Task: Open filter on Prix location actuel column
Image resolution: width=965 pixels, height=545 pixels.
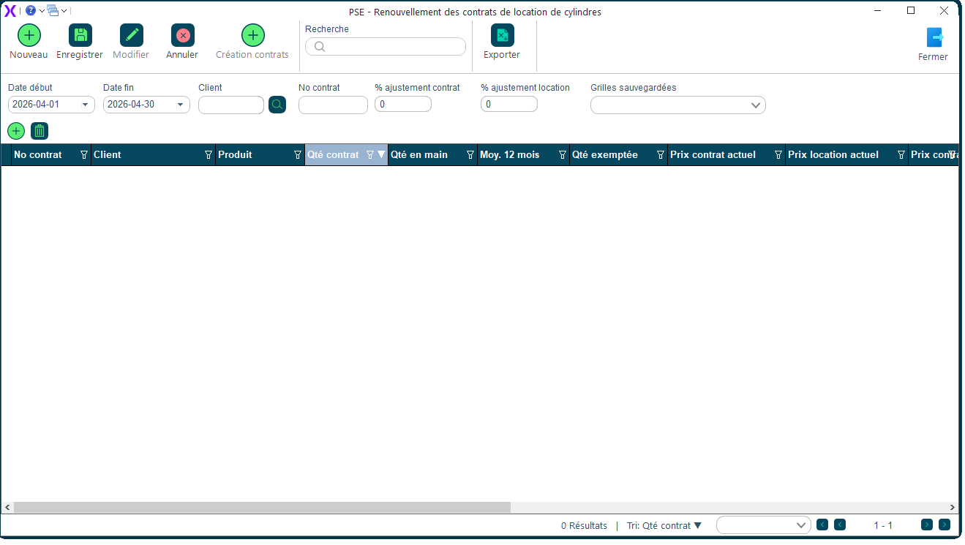Action: [x=901, y=155]
